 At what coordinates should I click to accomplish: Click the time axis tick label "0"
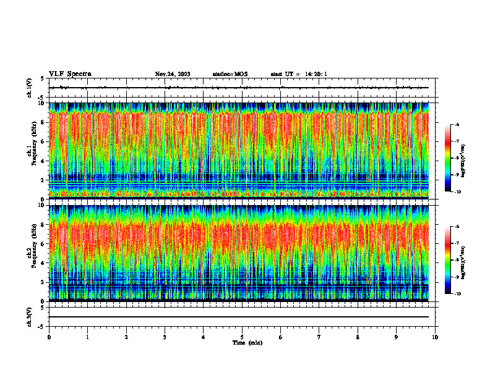click(x=49, y=337)
